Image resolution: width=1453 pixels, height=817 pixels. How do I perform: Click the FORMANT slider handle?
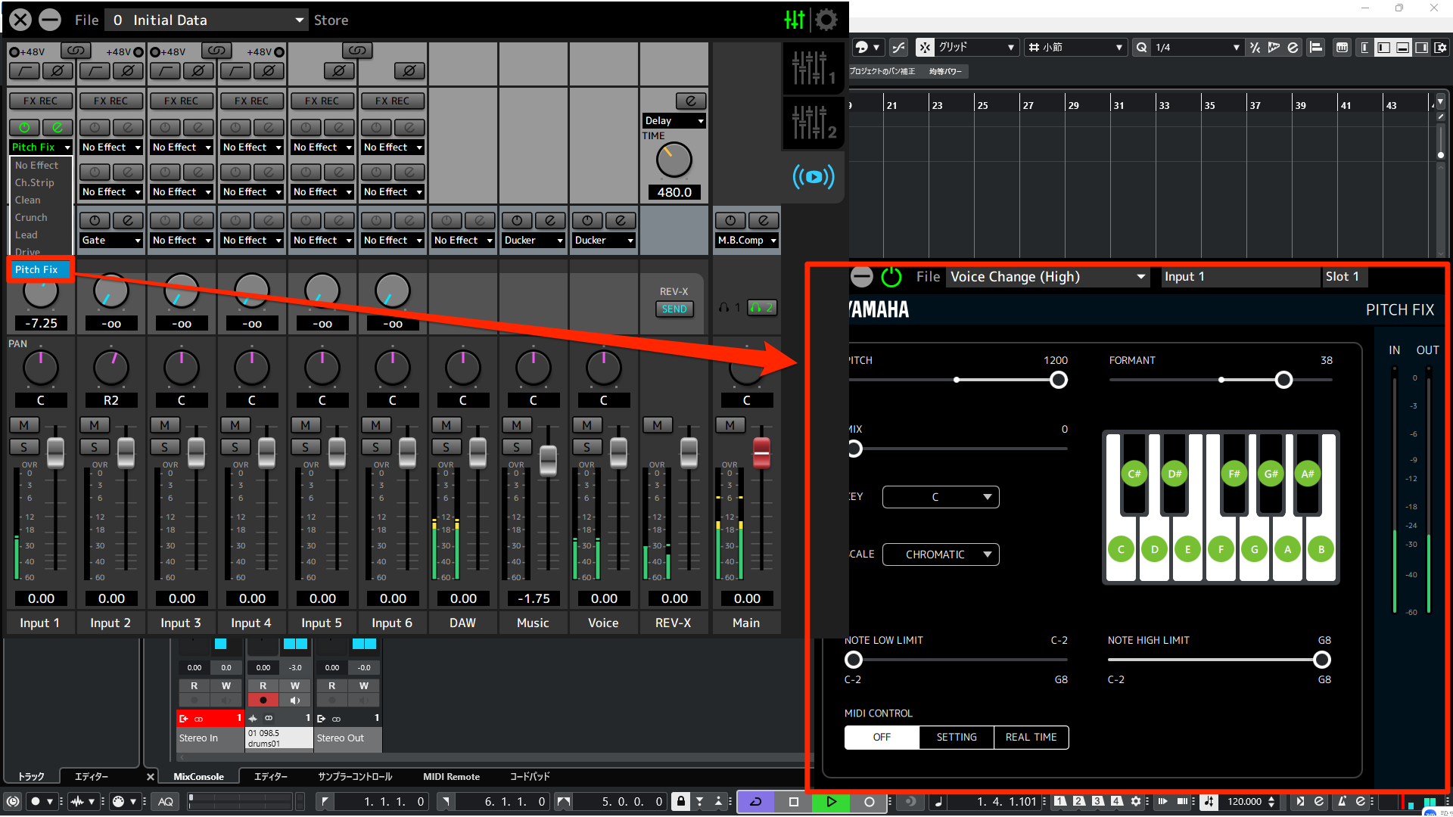(1283, 380)
